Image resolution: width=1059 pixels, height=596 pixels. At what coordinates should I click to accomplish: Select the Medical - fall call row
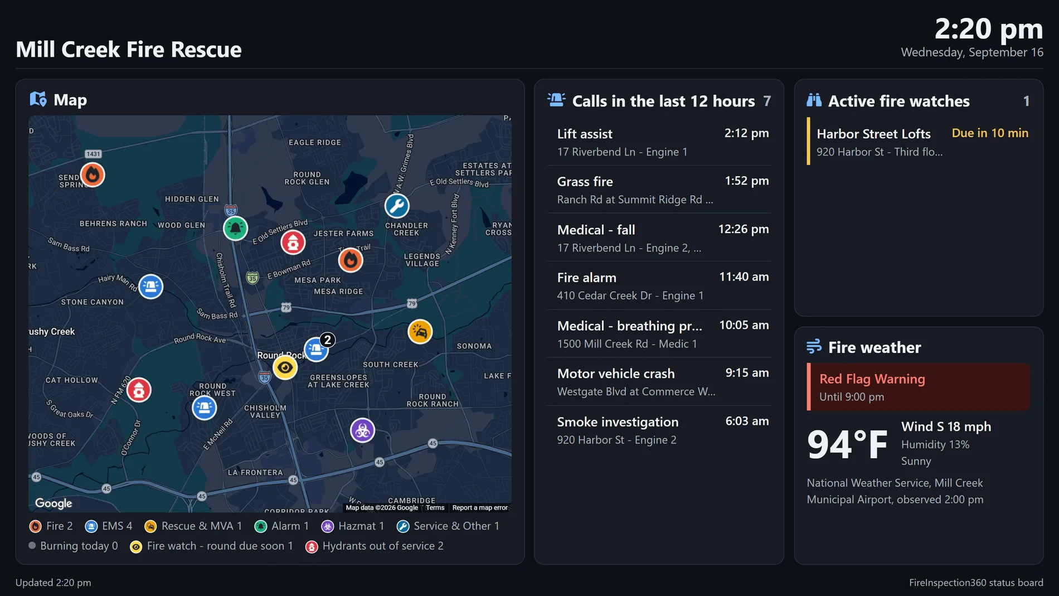pyautogui.click(x=659, y=238)
